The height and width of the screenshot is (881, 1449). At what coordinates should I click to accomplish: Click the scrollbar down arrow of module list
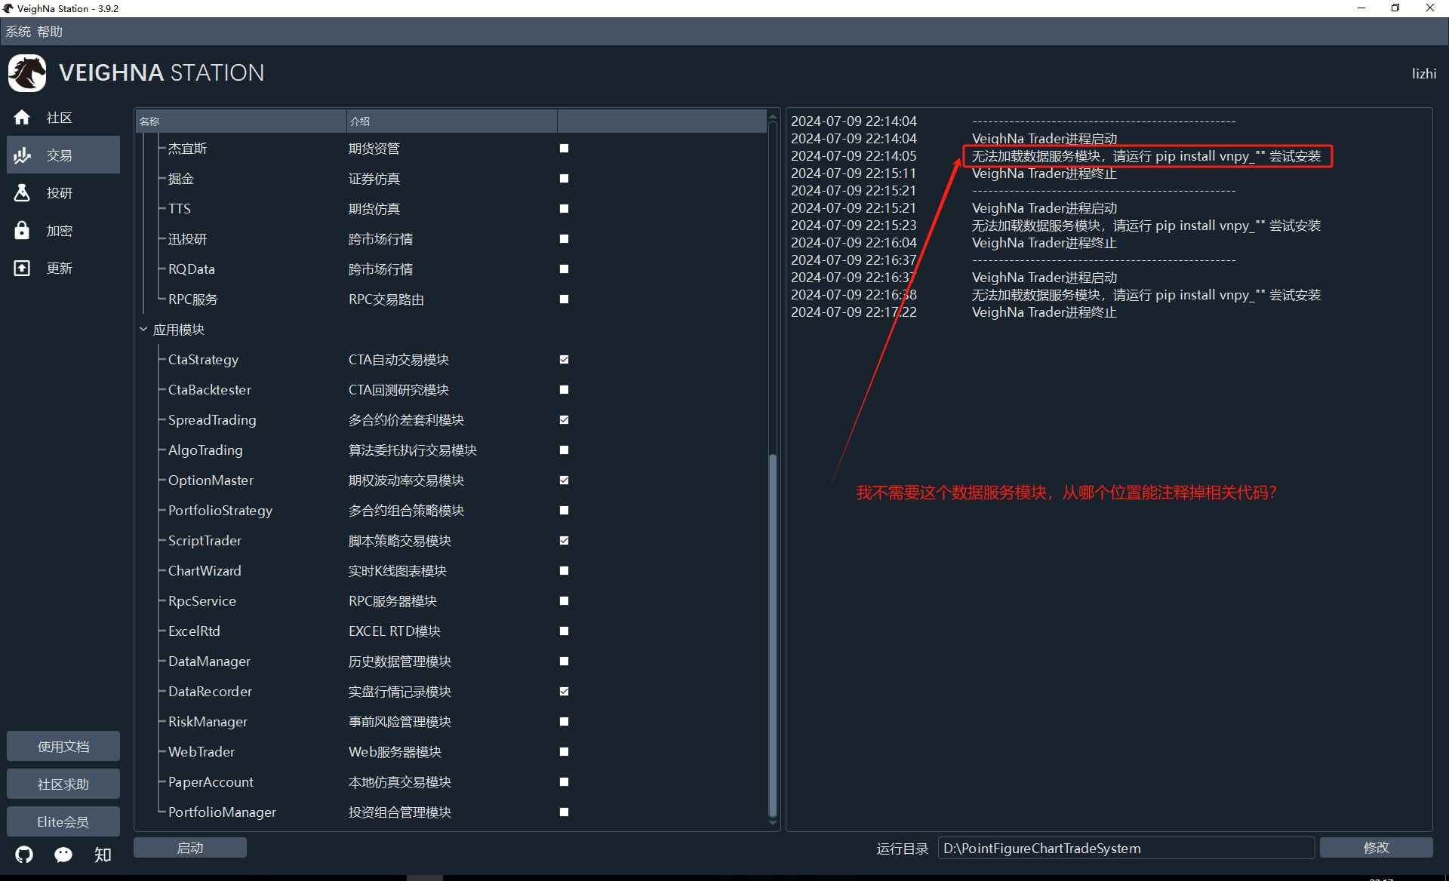pyautogui.click(x=772, y=823)
